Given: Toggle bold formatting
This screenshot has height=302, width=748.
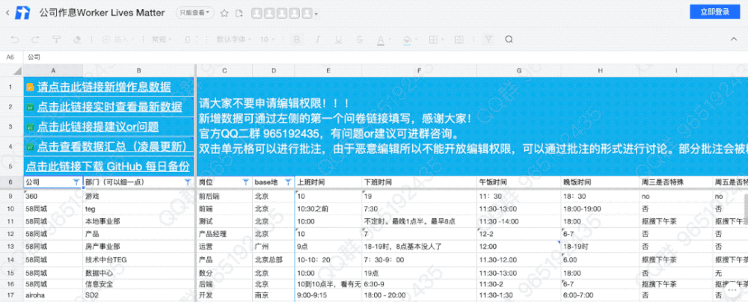Looking at the screenshot, I should click(297, 39).
